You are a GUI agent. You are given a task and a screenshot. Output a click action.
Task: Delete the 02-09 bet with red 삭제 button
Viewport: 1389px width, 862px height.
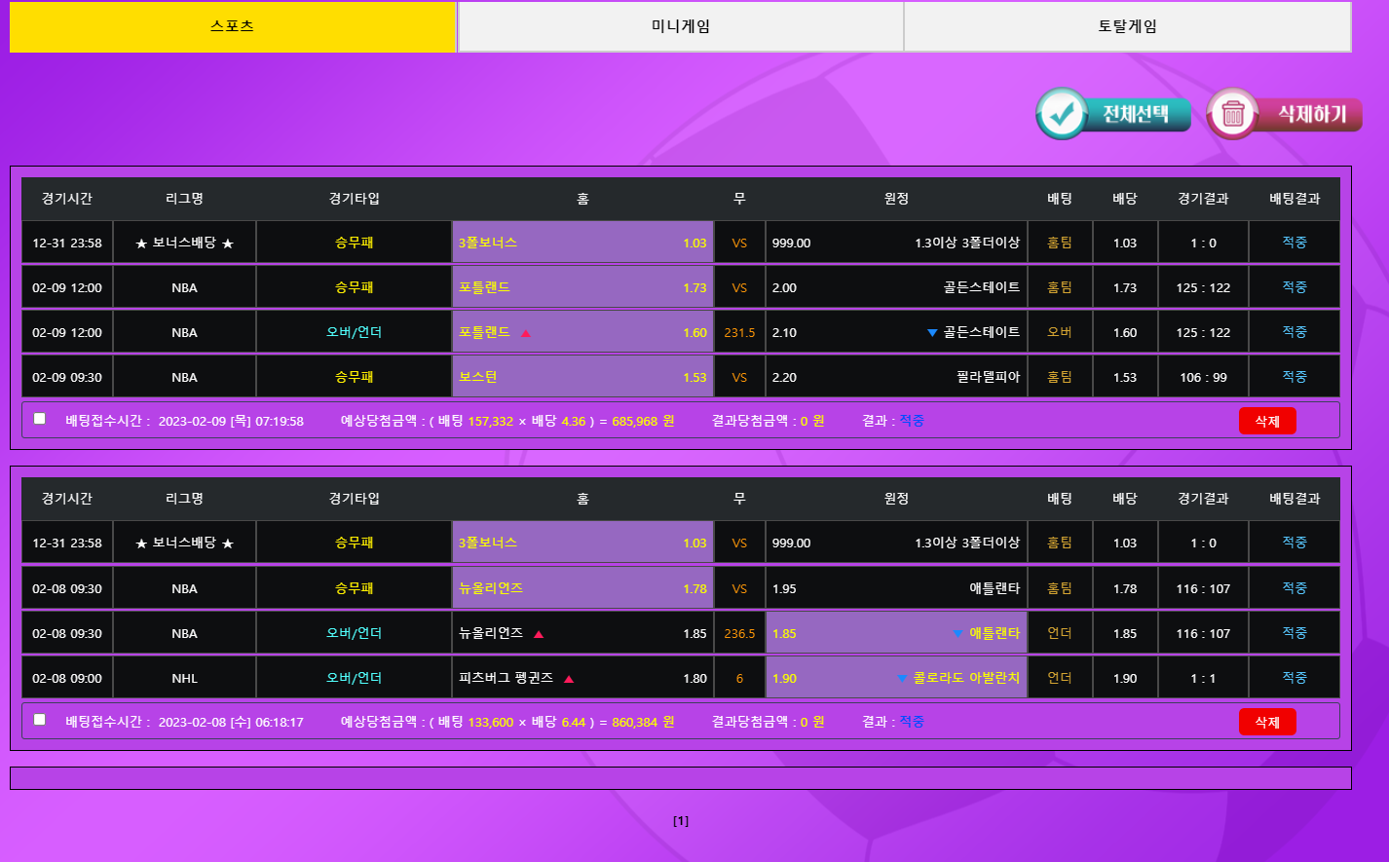pyautogui.click(x=1266, y=421)
